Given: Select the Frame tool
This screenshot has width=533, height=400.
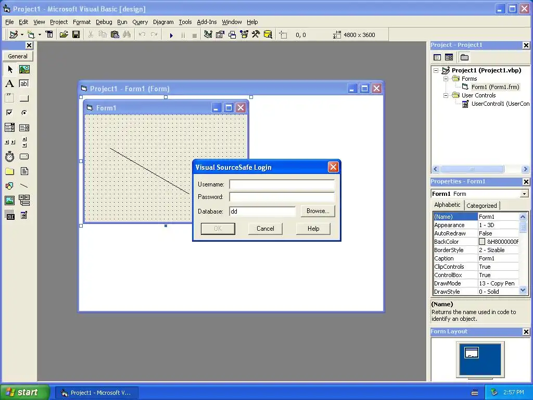Looking at the screenshot, I should click(x=10, y=98).
